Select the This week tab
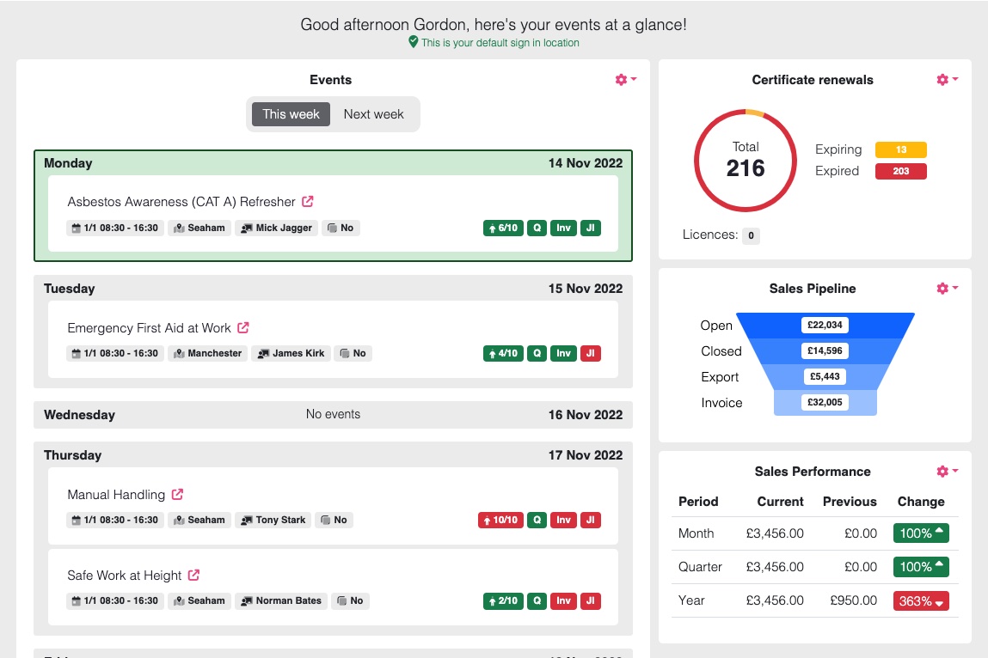 coord(290,113)
